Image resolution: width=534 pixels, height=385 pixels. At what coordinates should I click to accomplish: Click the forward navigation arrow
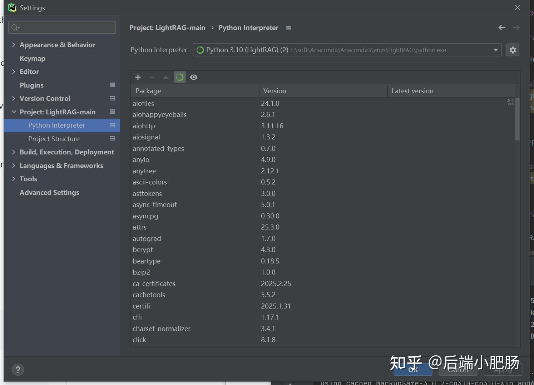coord(516,28)
